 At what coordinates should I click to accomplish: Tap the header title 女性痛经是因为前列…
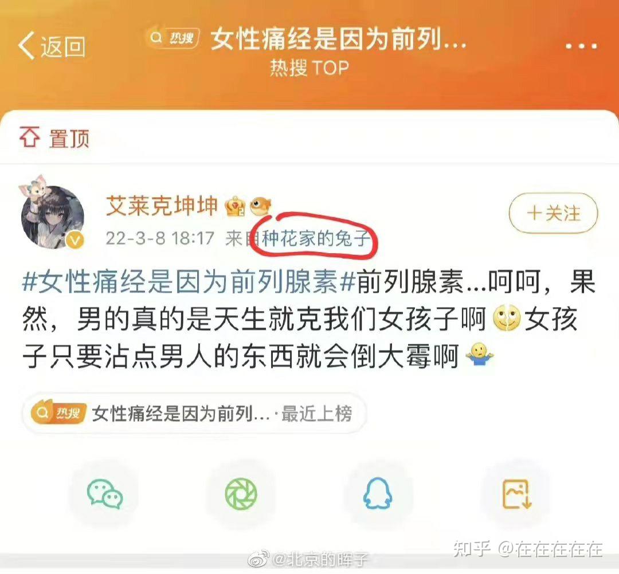coord(339,39)
